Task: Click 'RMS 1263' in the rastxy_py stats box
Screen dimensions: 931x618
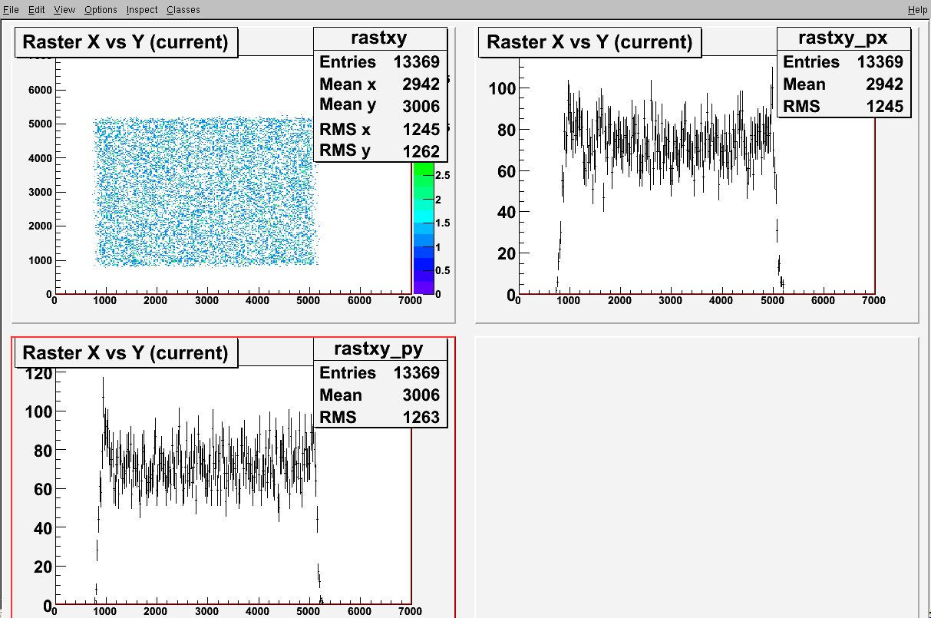Action: (380, 417)
